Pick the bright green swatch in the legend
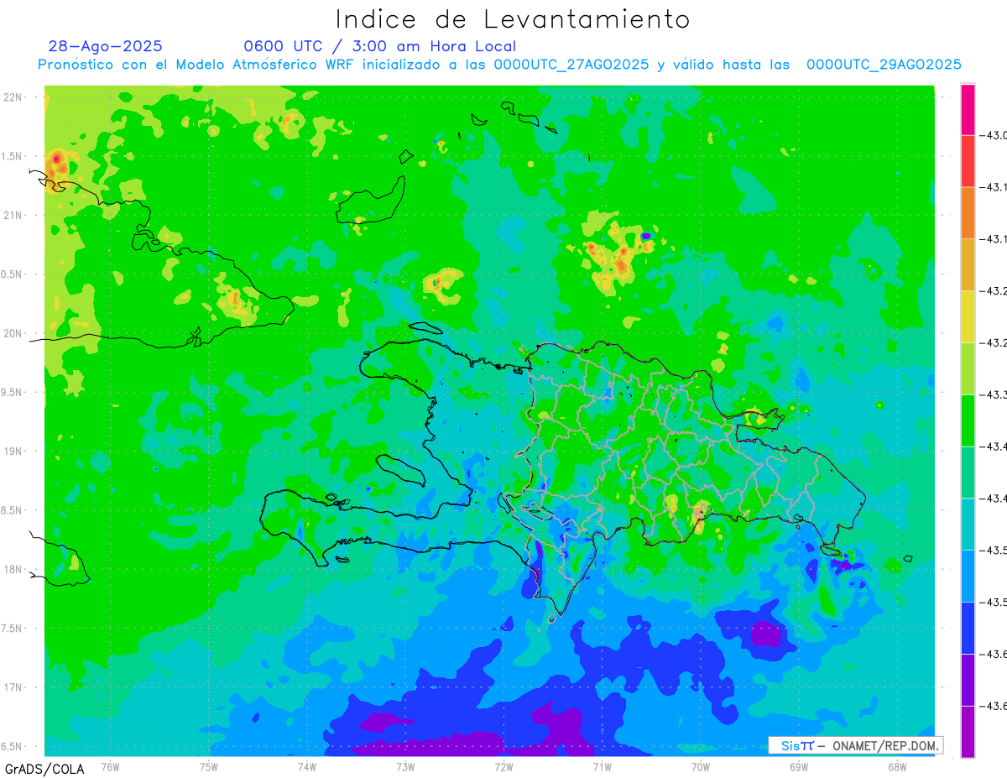1007x778 pixels. click(x=968, y=420)
